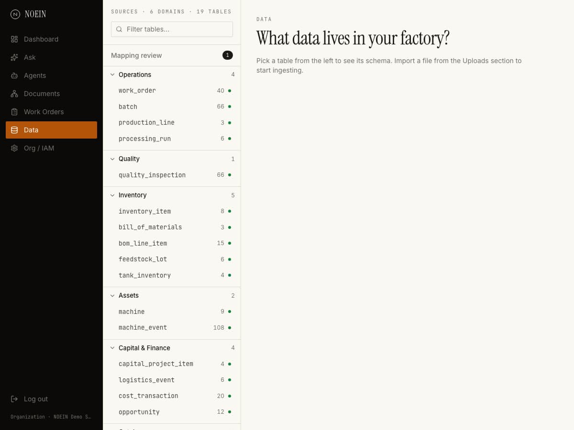
Task: Click the Log out arrow icon
Action: [x=14, y=399]
